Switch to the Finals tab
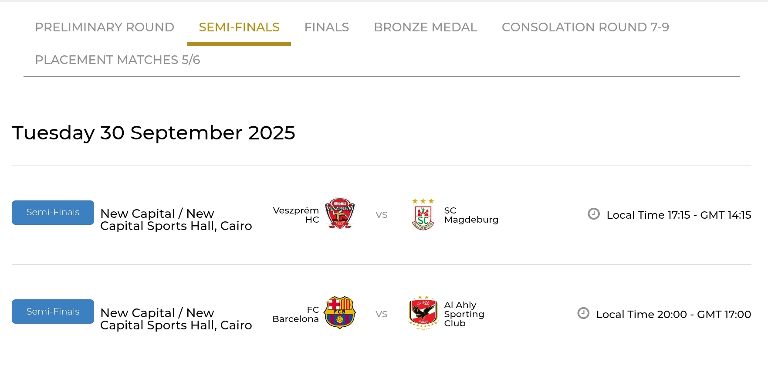Viewport: 768px width, 376px height. [x=327, y=27]
